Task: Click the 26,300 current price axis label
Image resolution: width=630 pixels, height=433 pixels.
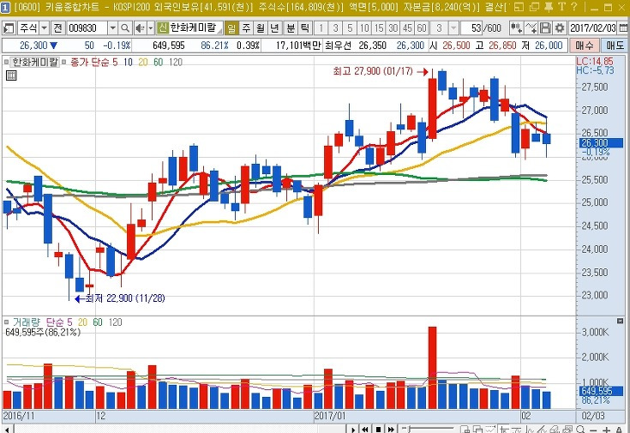Action: 600,143
